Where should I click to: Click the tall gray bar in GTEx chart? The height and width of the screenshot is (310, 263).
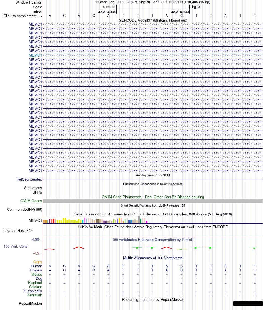pyautogui.click(x=139, y=220)
